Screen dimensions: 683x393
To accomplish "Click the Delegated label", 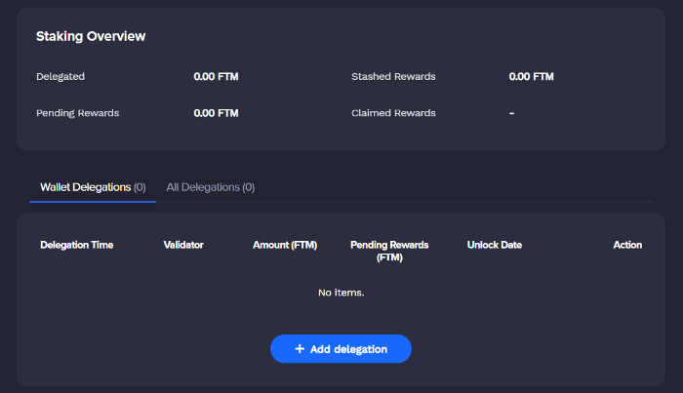I will (x=60, y=77).
